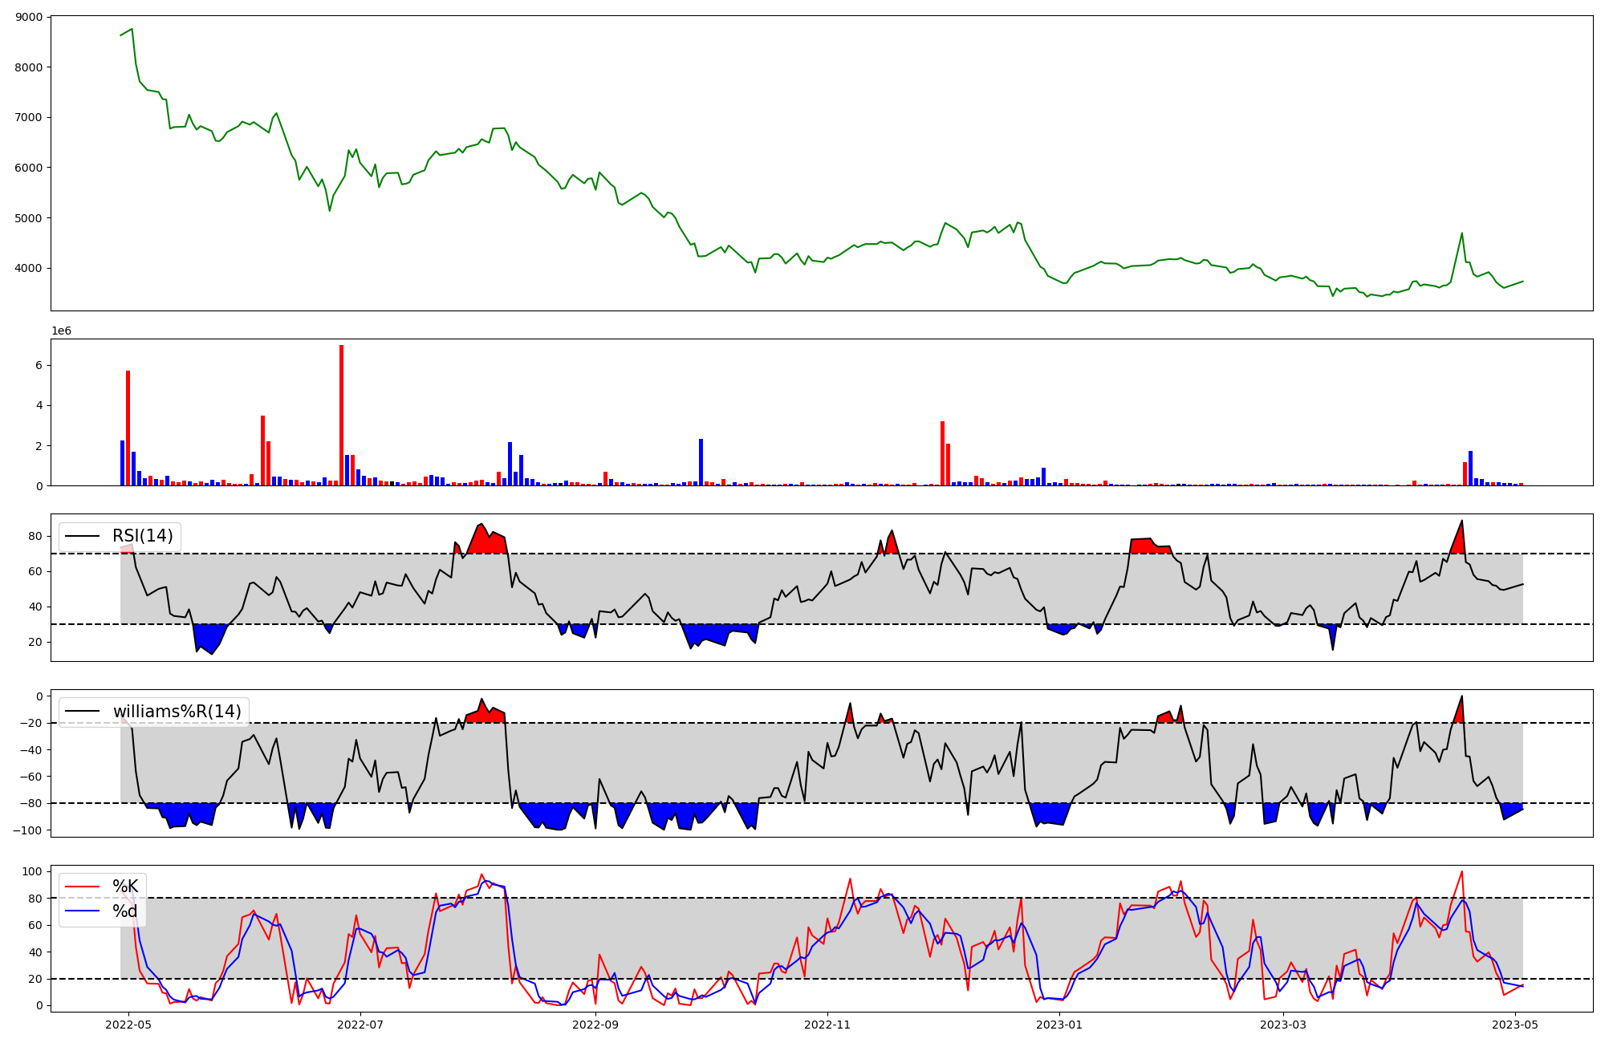The width and height of the screenshot is (1605, 1043).
Task: Click the 2022-11 x-axis date label
Action: [x=827, y=1025]
